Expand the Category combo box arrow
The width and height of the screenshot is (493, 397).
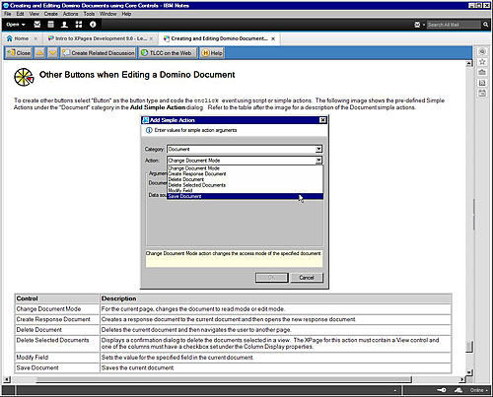pos(318,149)
